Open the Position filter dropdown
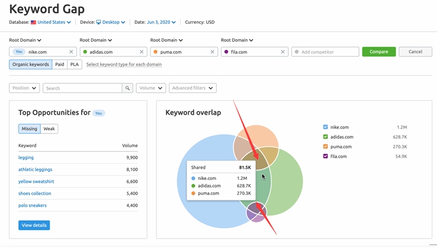The height and width of the screenshot is (248, 437). tap(24, 88)
